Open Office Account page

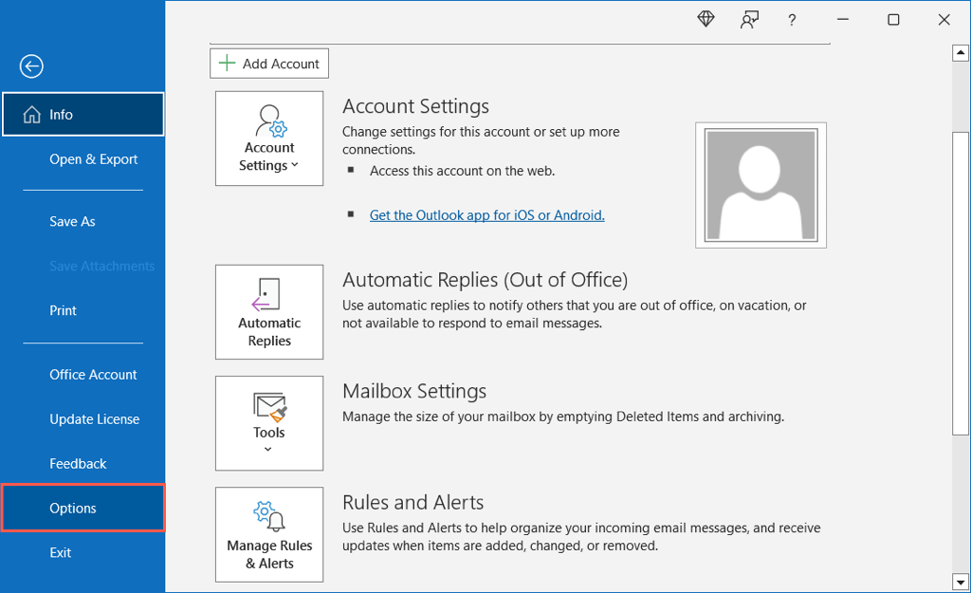(93, 375)
